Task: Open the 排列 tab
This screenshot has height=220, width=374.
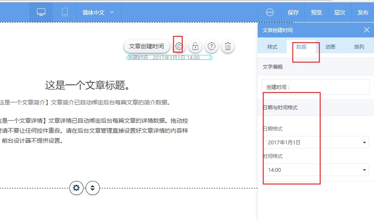Action: 359,47
